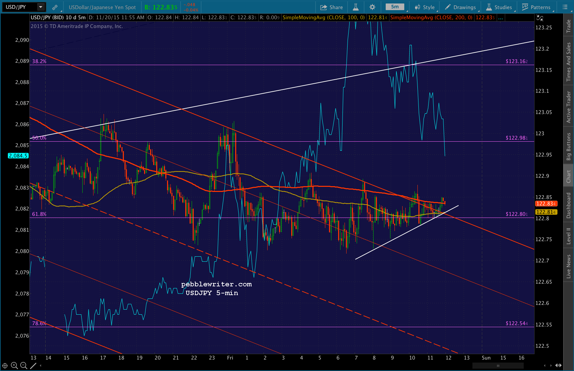Screen dimensions: 574x371
Task: Click SimpleMovingAvg 100 study label
Action: tap(324, 18)
